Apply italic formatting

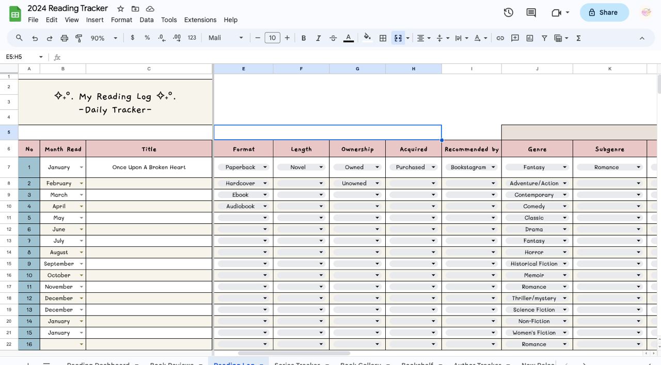point(318,38)
